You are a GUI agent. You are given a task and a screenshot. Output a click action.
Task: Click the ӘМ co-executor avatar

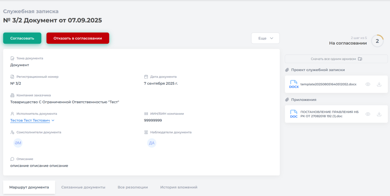coord(18,143)
